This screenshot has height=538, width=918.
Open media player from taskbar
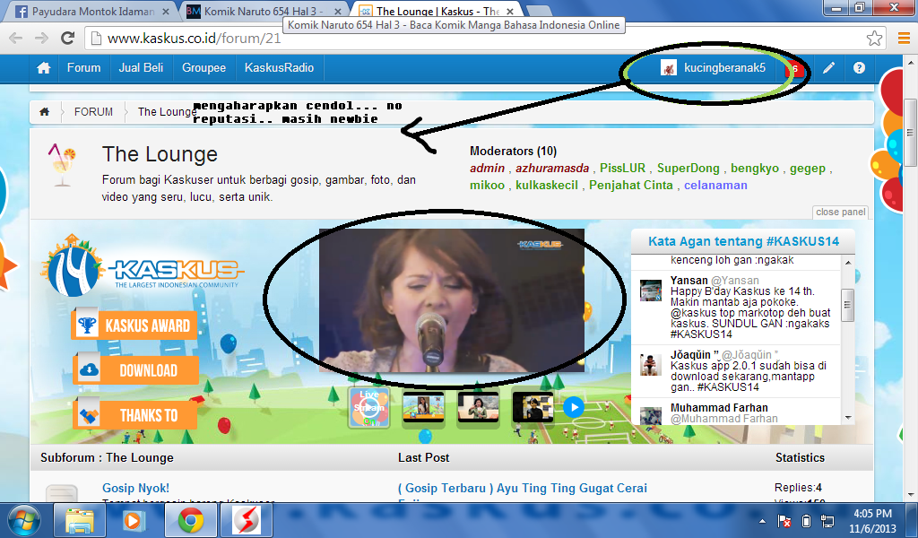[134, 520]
